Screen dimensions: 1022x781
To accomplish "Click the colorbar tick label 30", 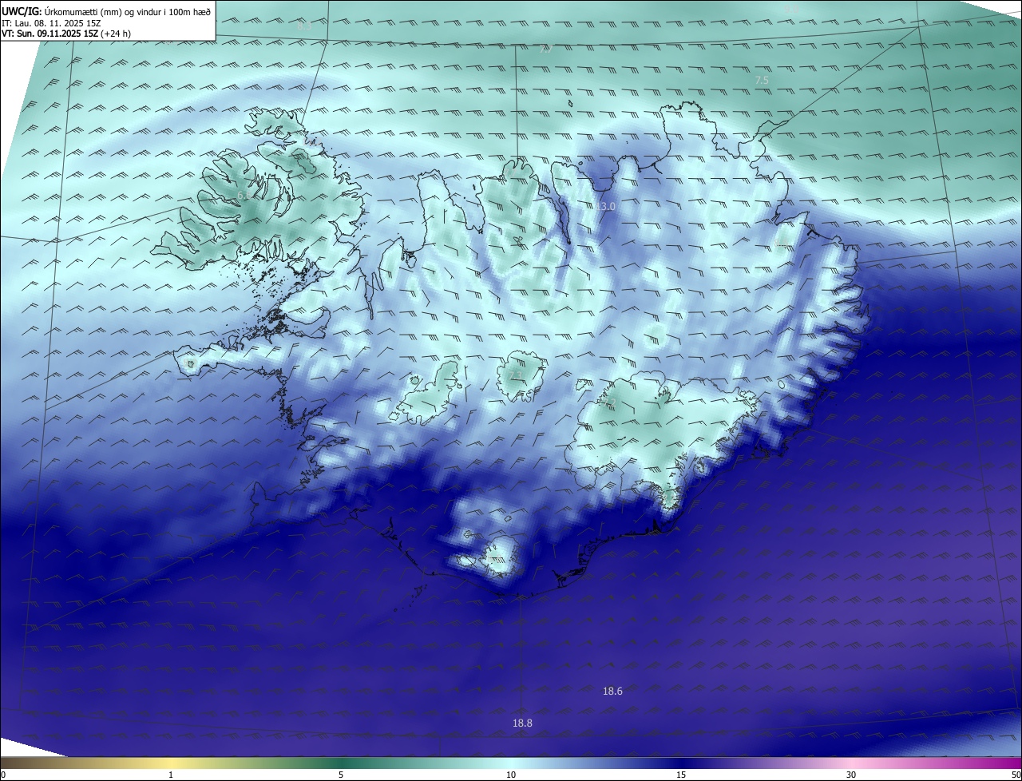I will pyautogui.click(x=851, y=775).
